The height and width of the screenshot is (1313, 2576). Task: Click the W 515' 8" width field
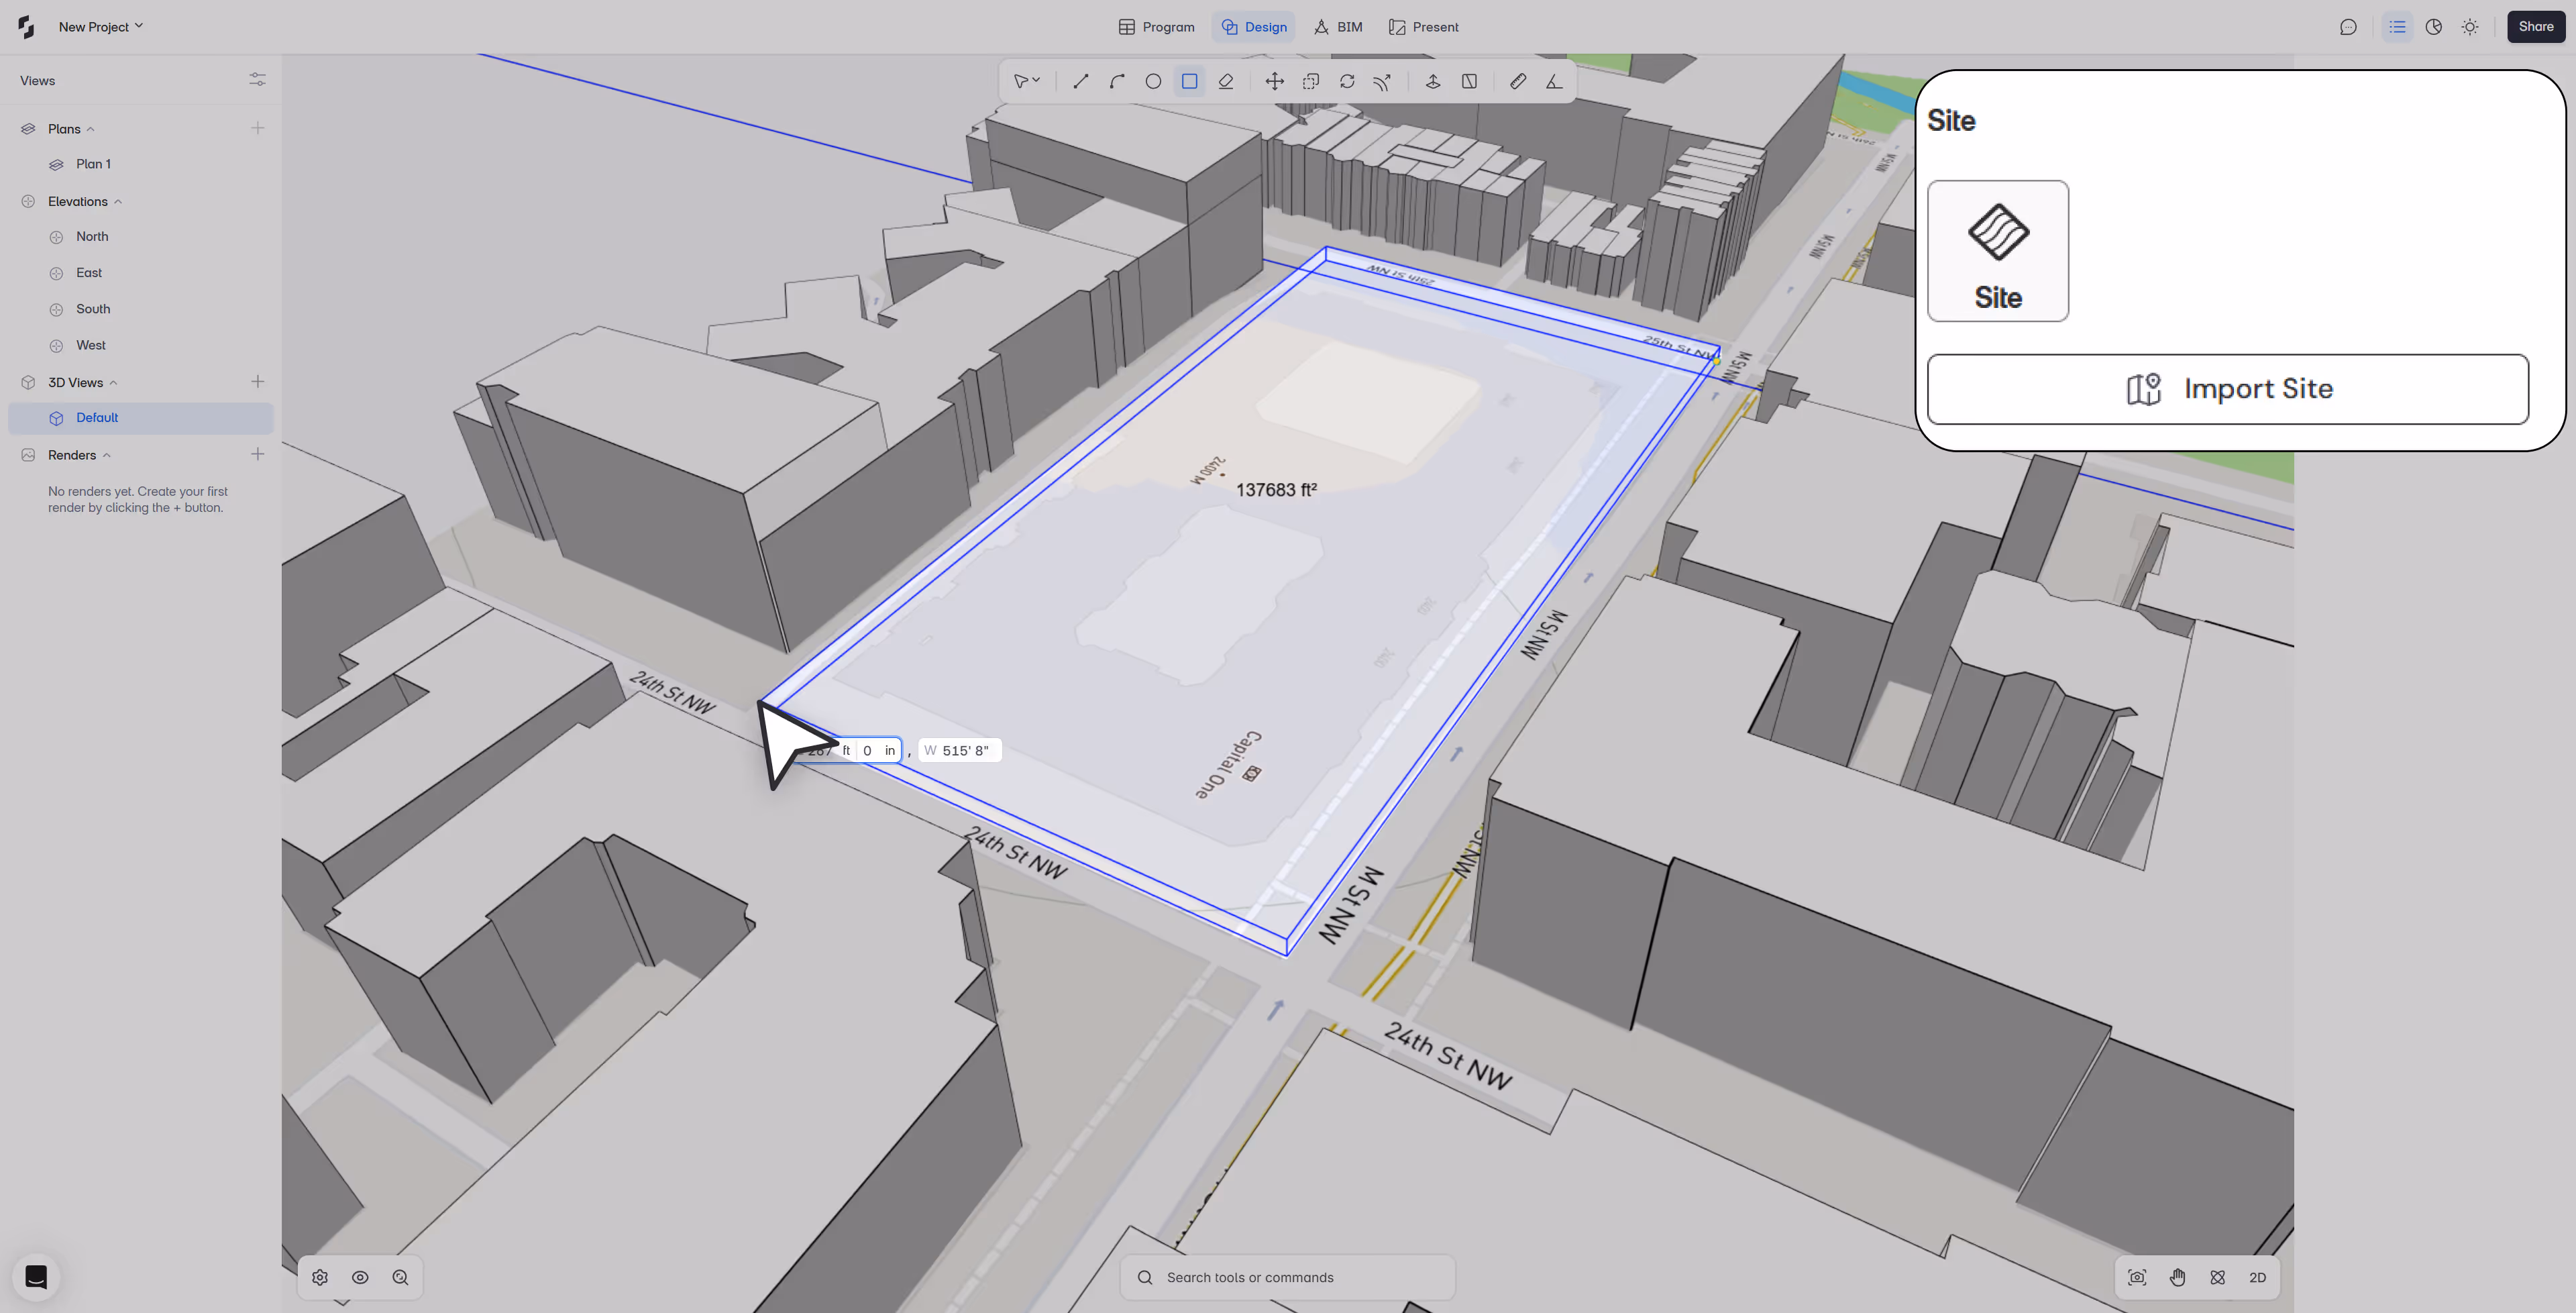point(959,750)
